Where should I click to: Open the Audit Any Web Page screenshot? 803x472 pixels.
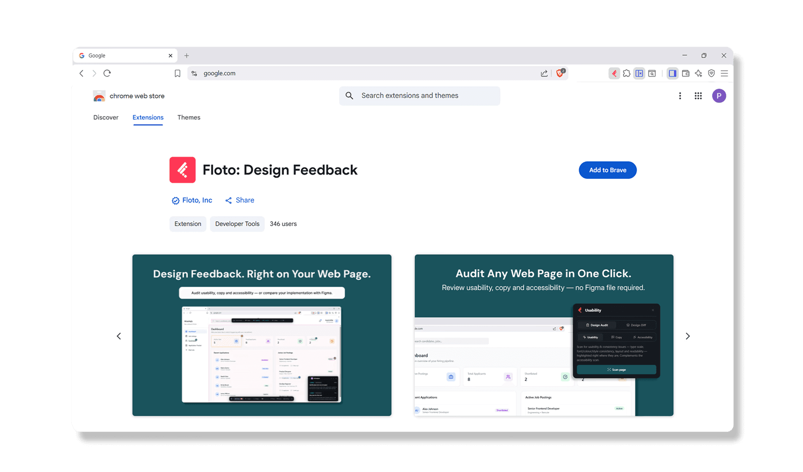point(544,335)
